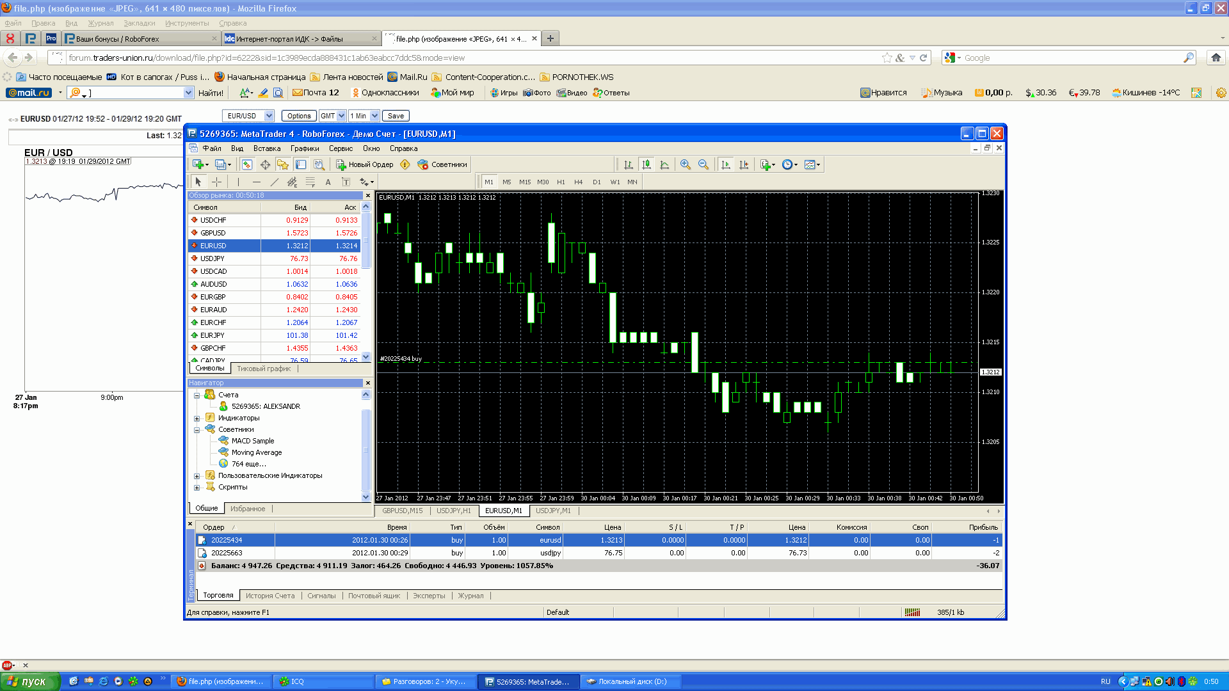Switch chart to H1 timeframe
This screenshot has width=1229, height=691.
tap(561, 182)
